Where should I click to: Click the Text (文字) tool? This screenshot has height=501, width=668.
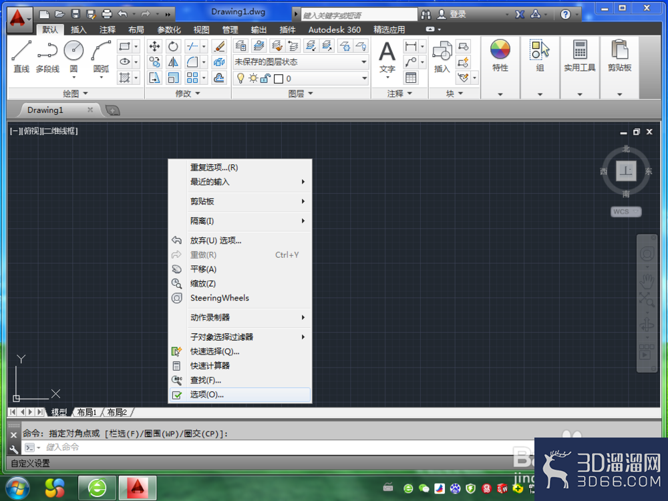pos(387,56)
